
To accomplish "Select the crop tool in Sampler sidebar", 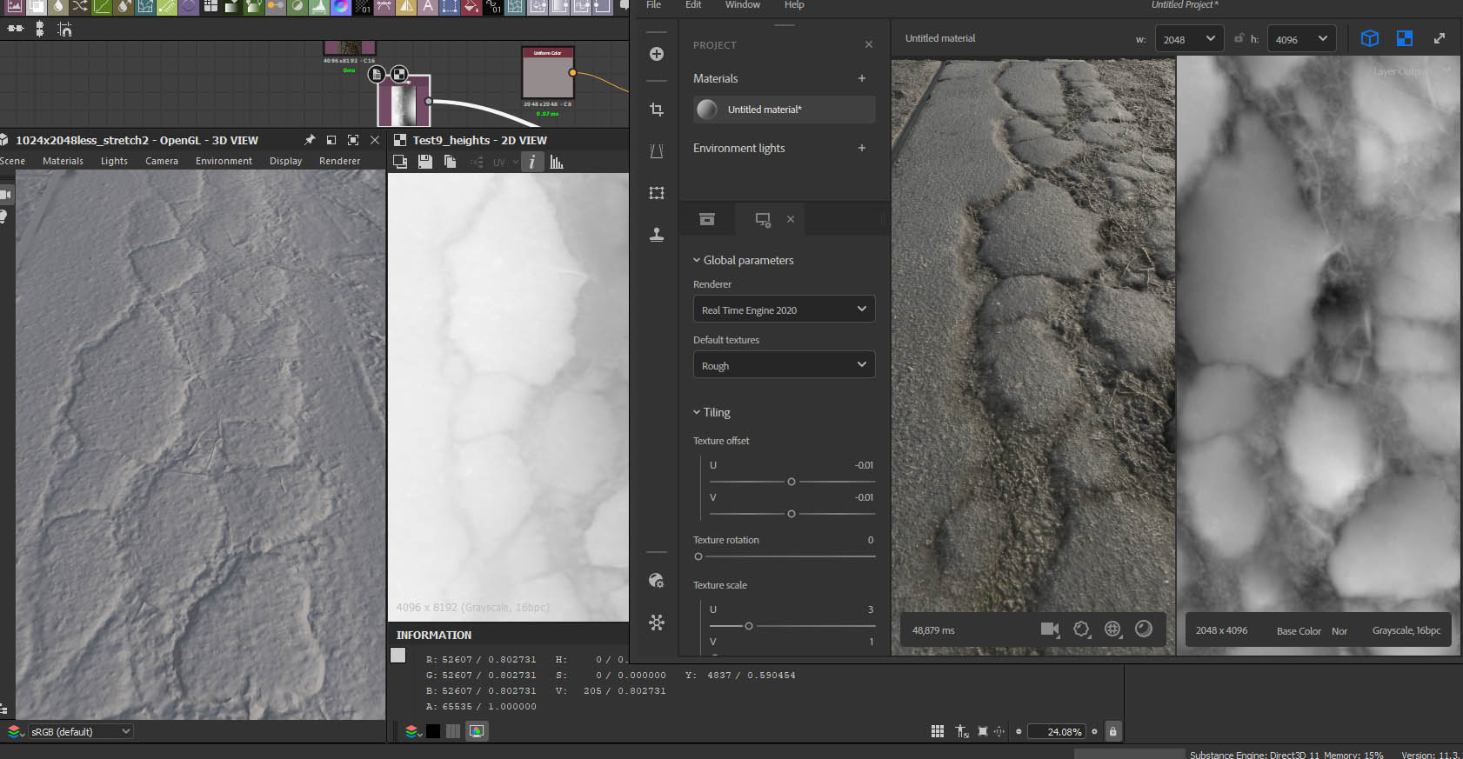I will tap(657, 110).
